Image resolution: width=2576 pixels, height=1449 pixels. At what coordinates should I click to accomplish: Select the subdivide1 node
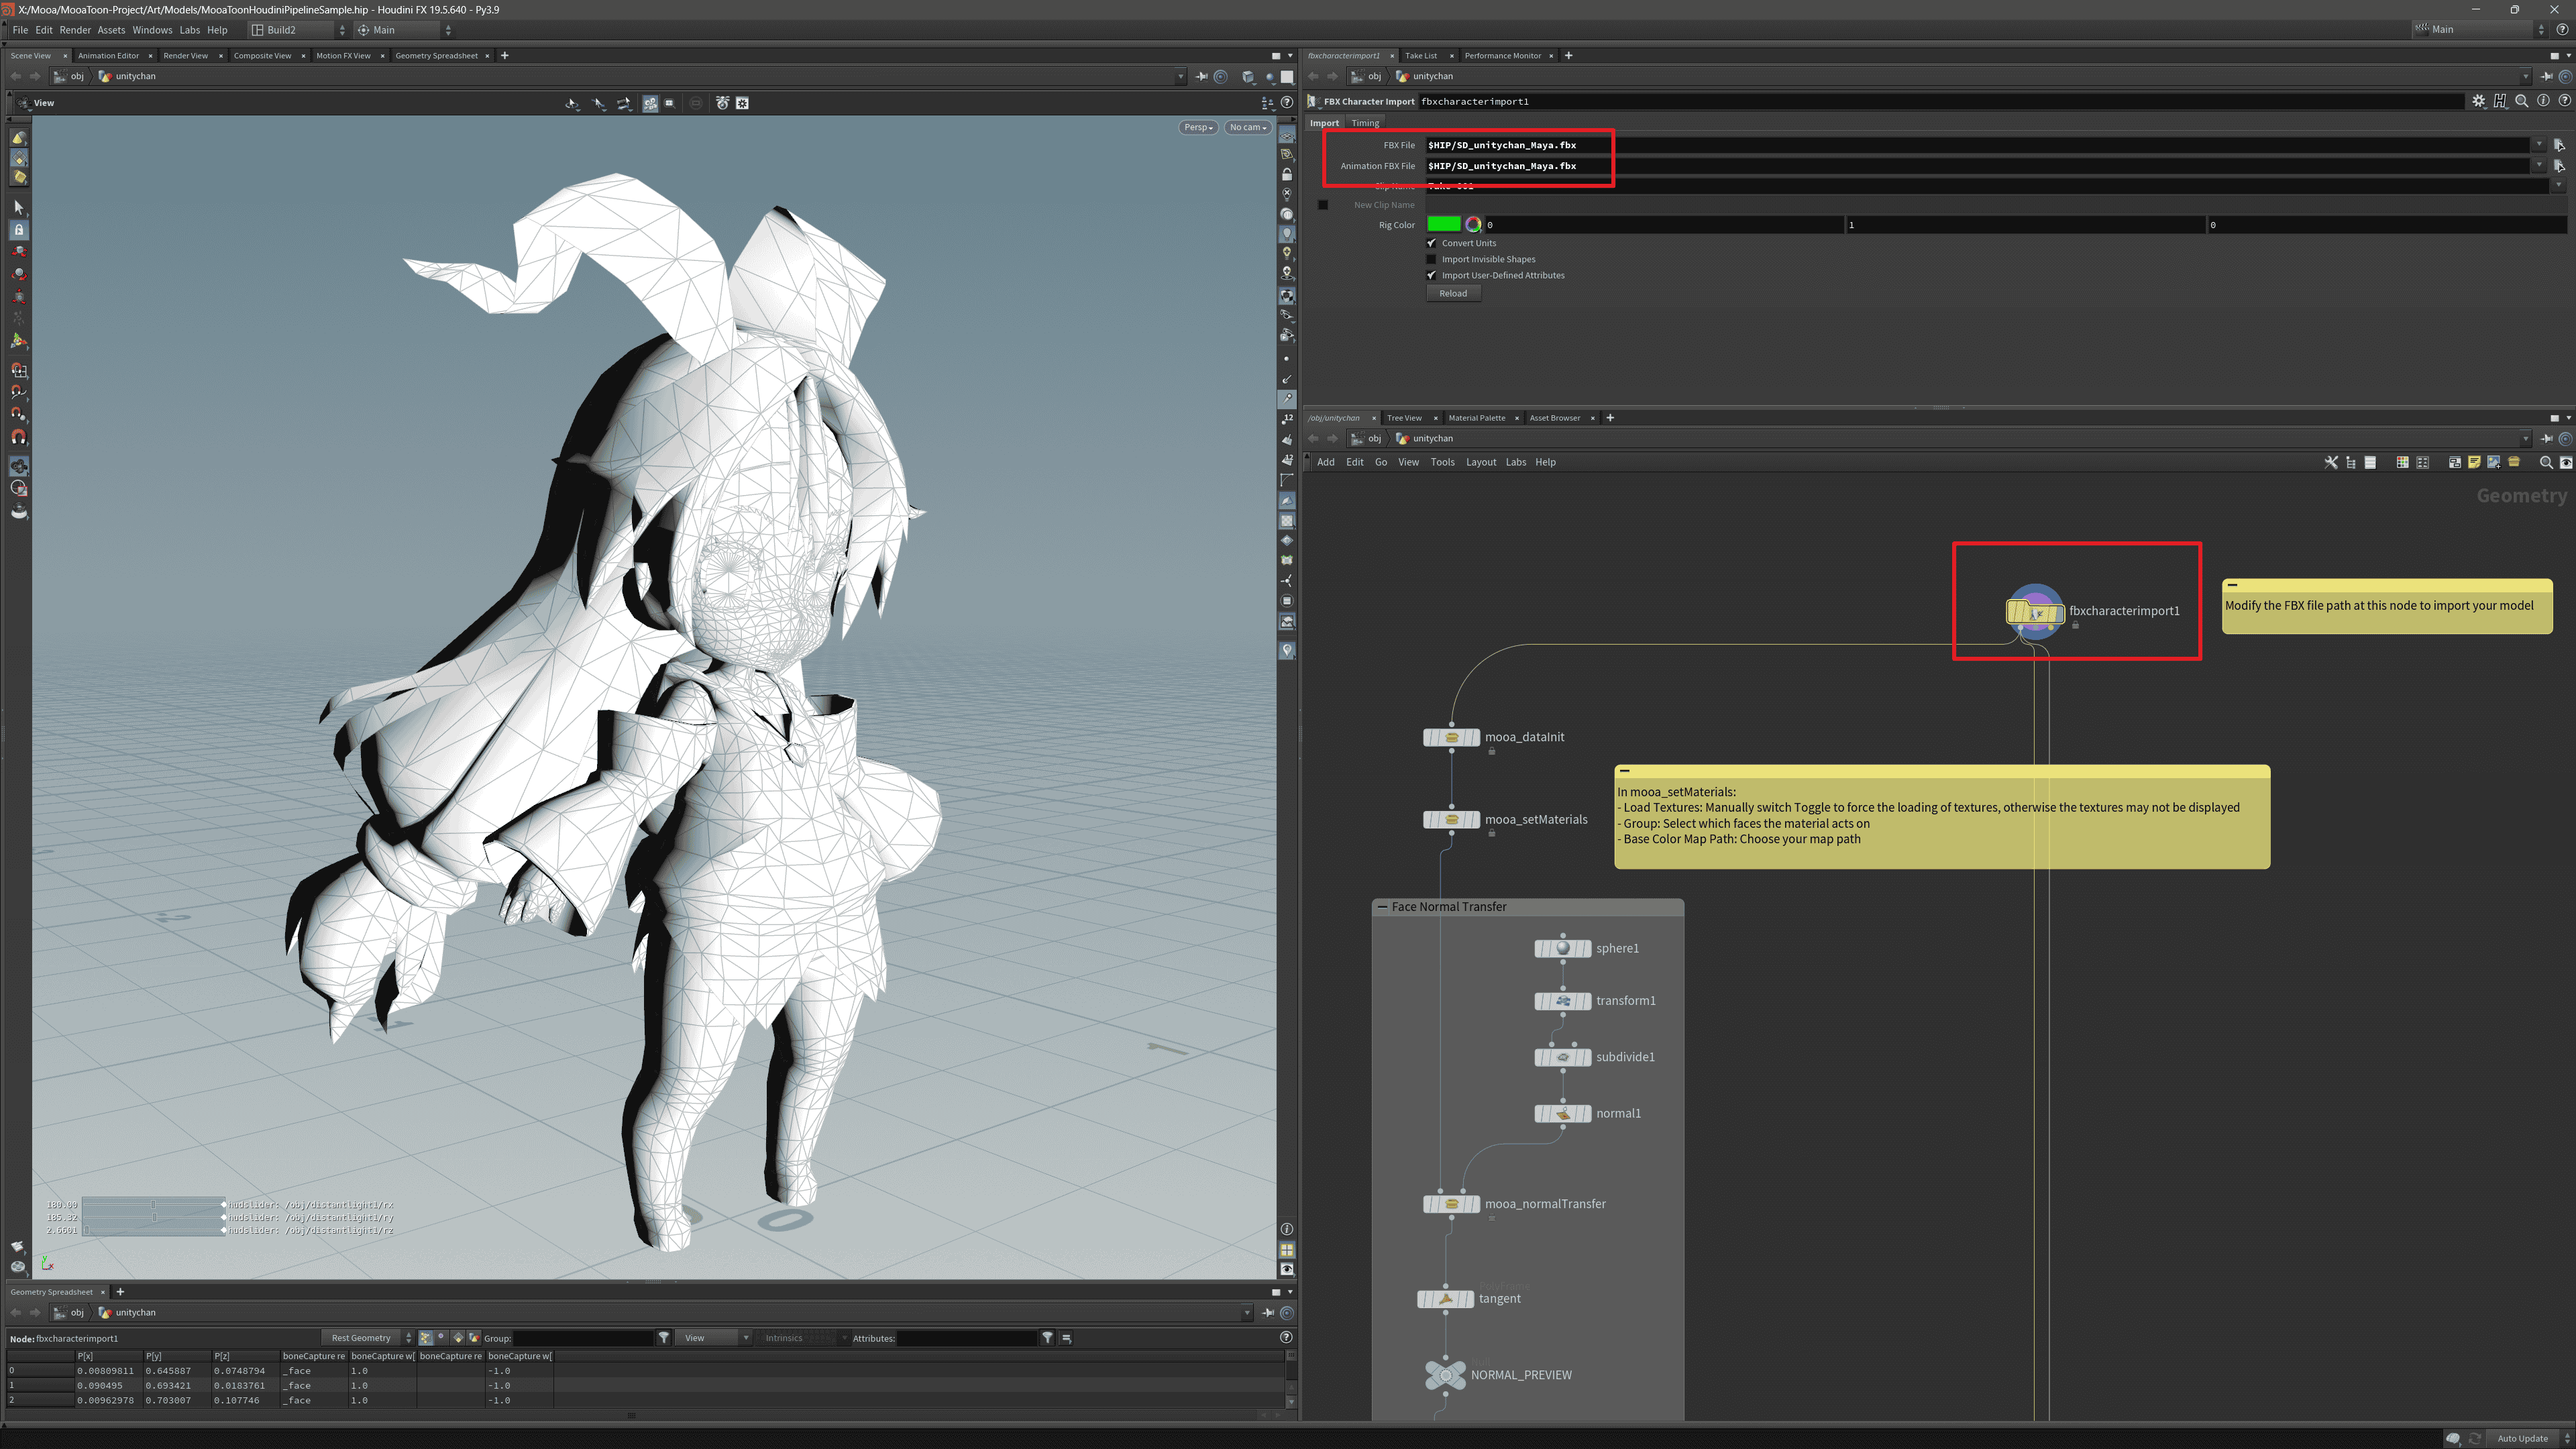[x=1562, y=1057]
